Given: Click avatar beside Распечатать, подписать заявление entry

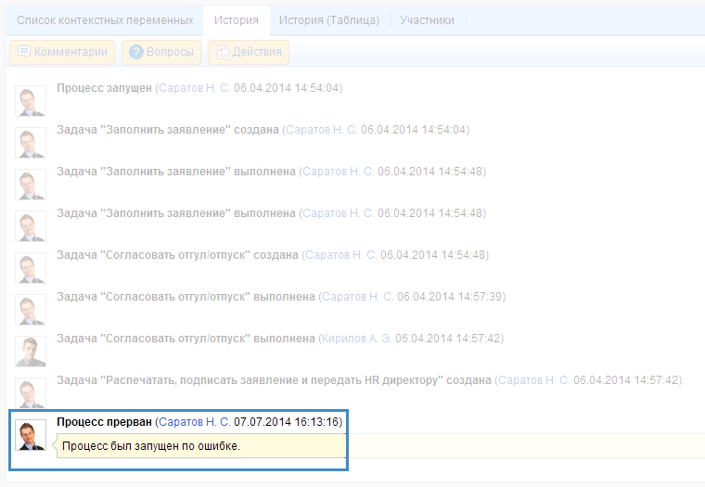Looking at the screenshot, I should [x=31, y=392].
